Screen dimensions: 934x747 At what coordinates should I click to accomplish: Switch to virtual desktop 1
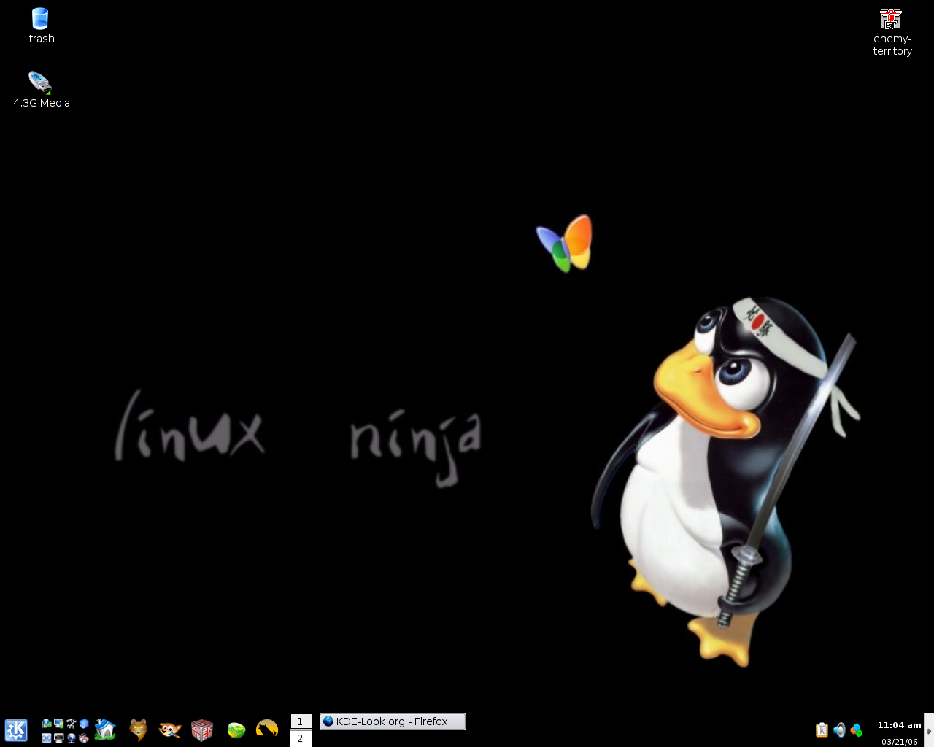pyautogui.click(x=301, y=721)
